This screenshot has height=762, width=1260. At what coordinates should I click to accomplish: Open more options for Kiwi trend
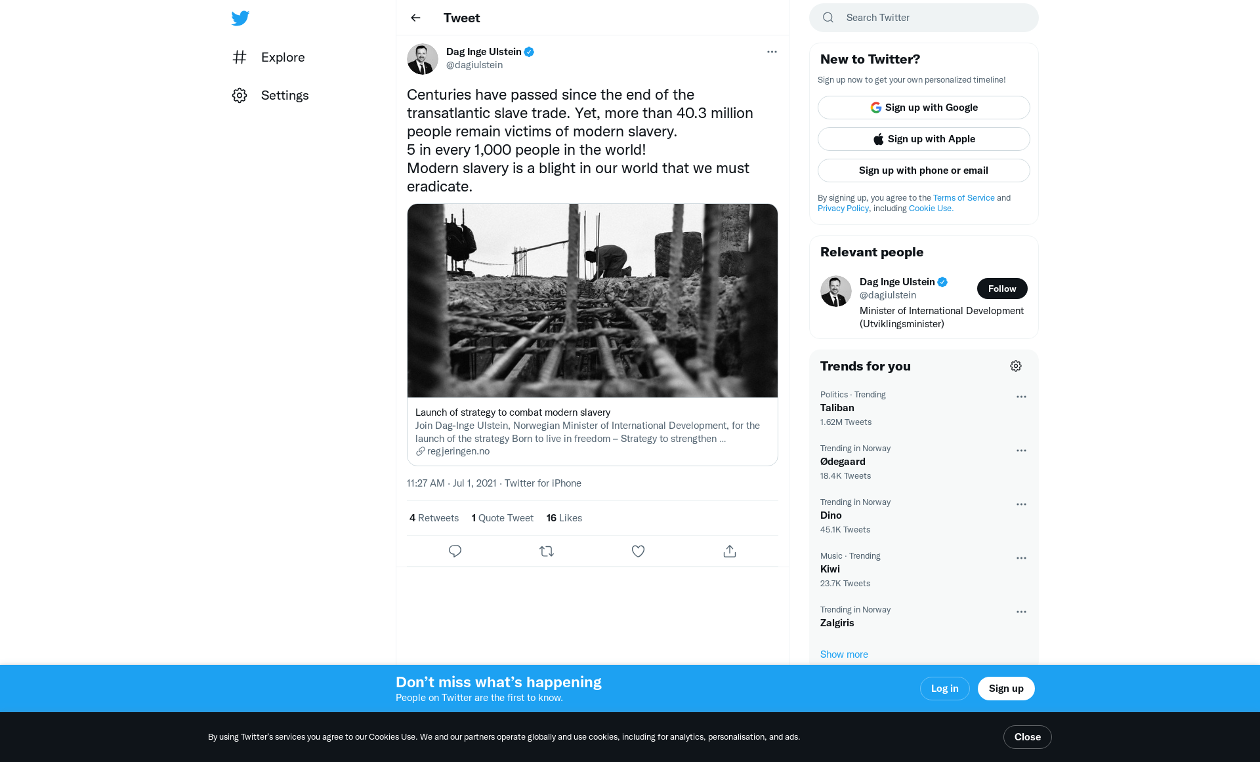coord(1021,558)
